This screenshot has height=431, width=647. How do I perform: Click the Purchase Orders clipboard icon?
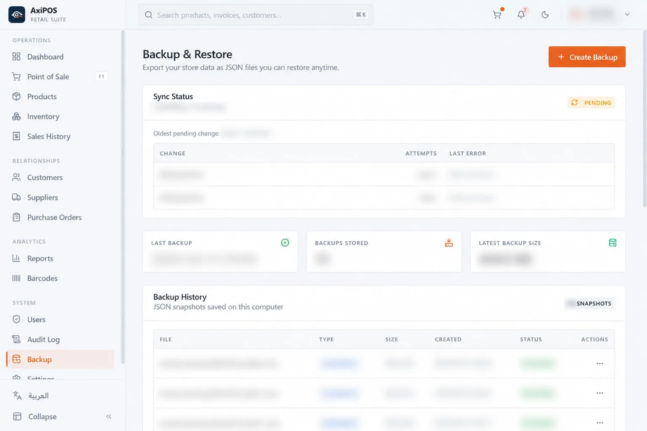coord(16,217)
